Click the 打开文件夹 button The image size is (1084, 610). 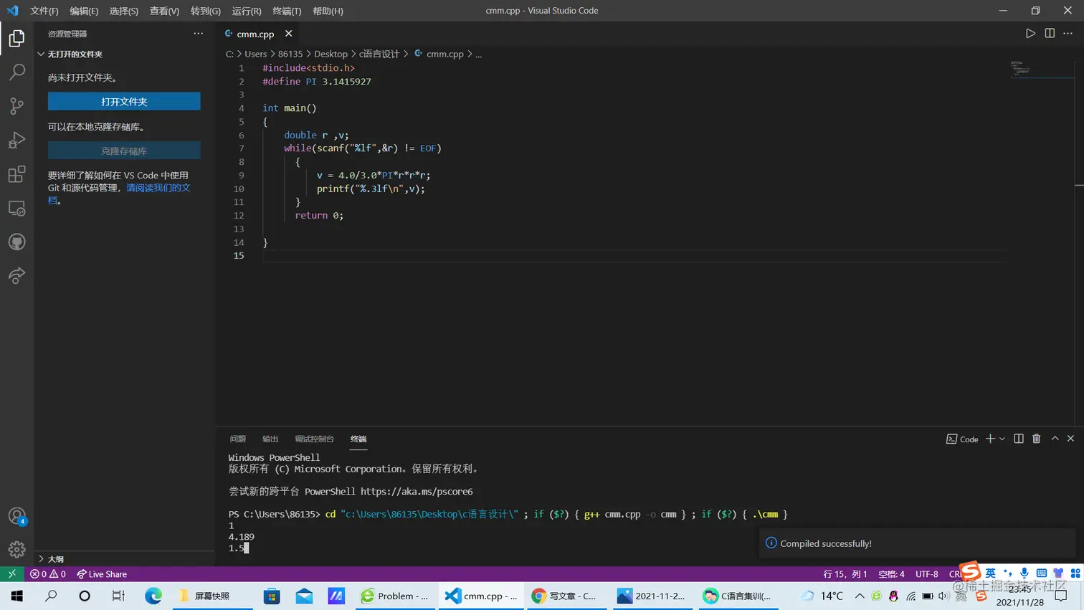[124, 102]
